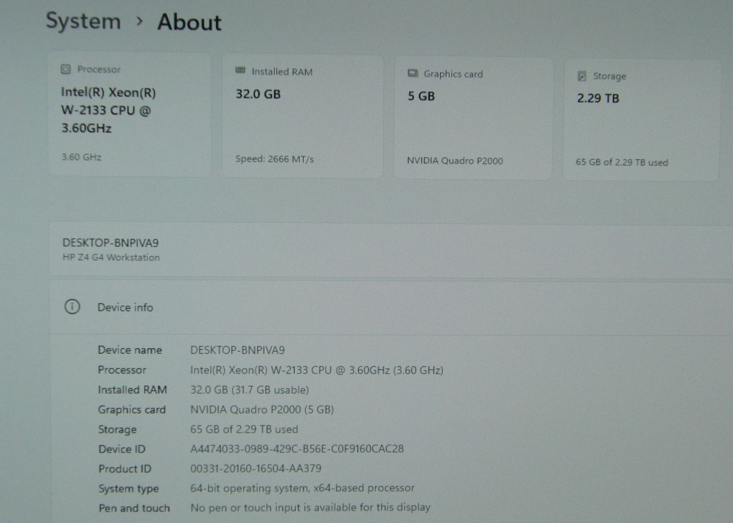
Task: Click the 65 GB used storage text in card
Action: [622, 162]
